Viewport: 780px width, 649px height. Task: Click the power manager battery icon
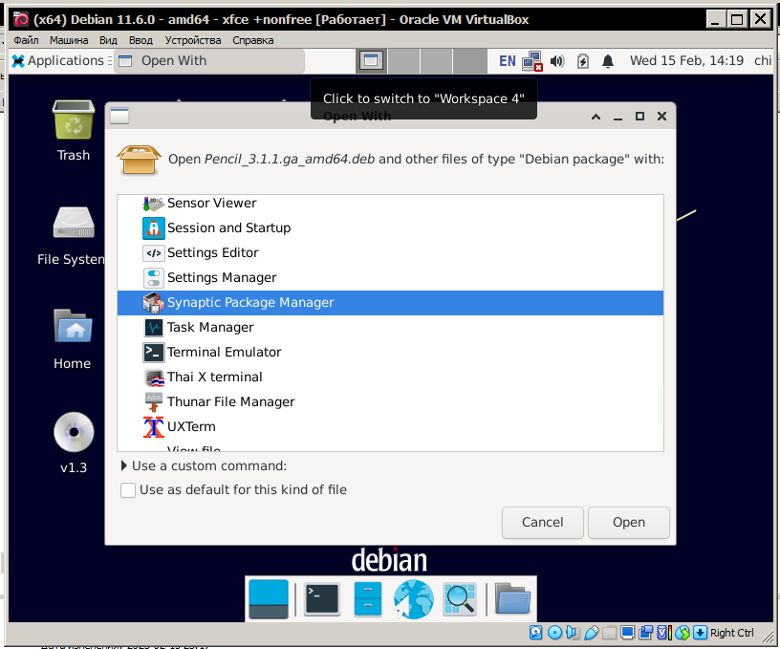pyautogui.click(x=582, y=62)
